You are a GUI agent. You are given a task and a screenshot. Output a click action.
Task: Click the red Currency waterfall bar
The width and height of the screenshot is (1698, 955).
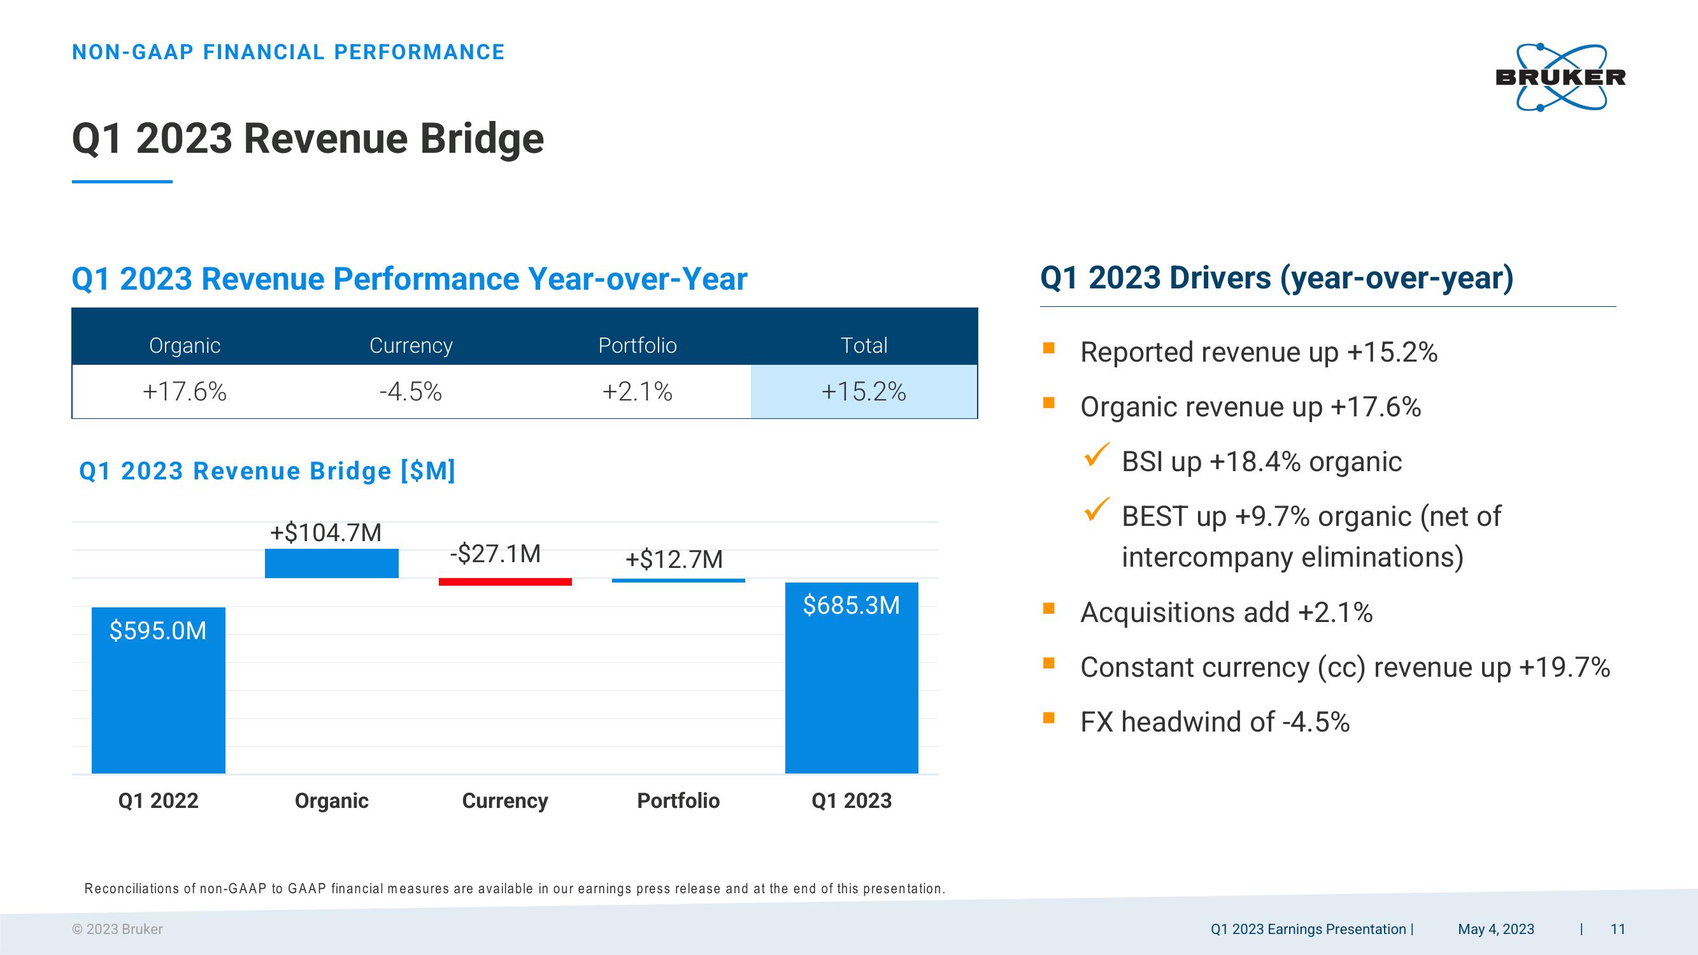point(505,582)
